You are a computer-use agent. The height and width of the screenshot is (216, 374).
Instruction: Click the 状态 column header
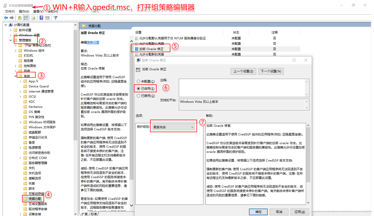click(236, 32)
